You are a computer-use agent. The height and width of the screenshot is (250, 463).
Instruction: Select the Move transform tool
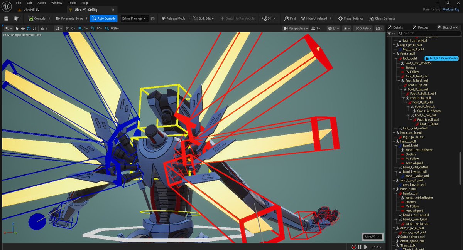pos(23,28)
